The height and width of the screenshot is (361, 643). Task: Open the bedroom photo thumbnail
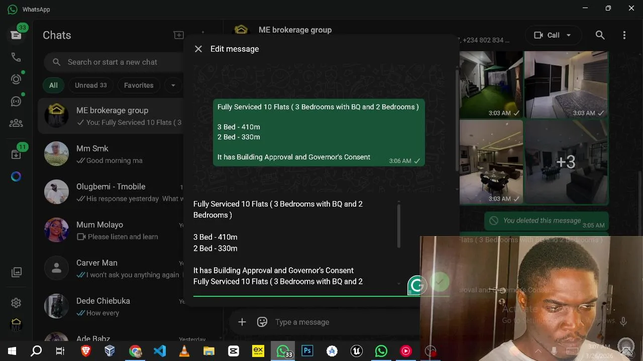point(566,84)
